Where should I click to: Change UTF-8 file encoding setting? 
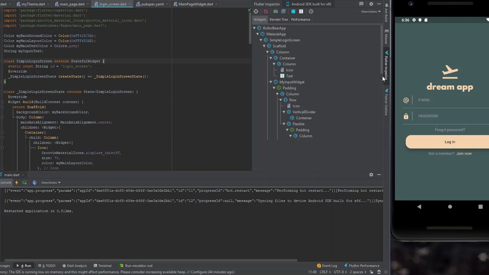pos(340,272)
